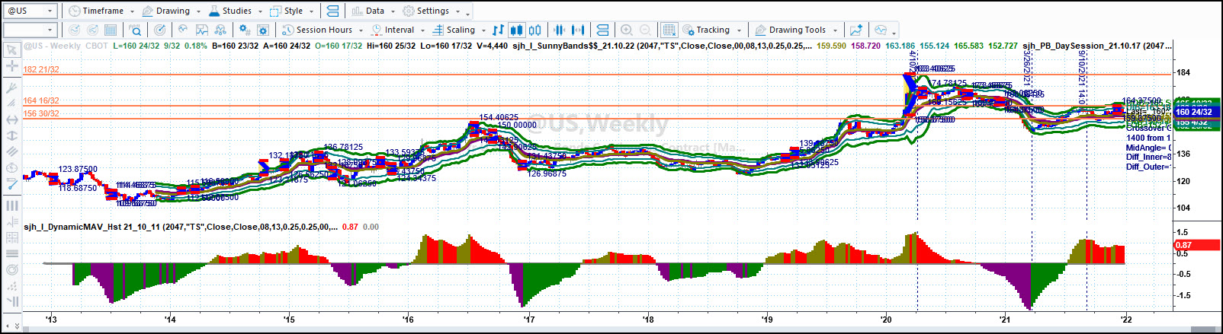Toggle the grid lines button
This screenshot has height=334, width=1223.
[x=669, y=30]
